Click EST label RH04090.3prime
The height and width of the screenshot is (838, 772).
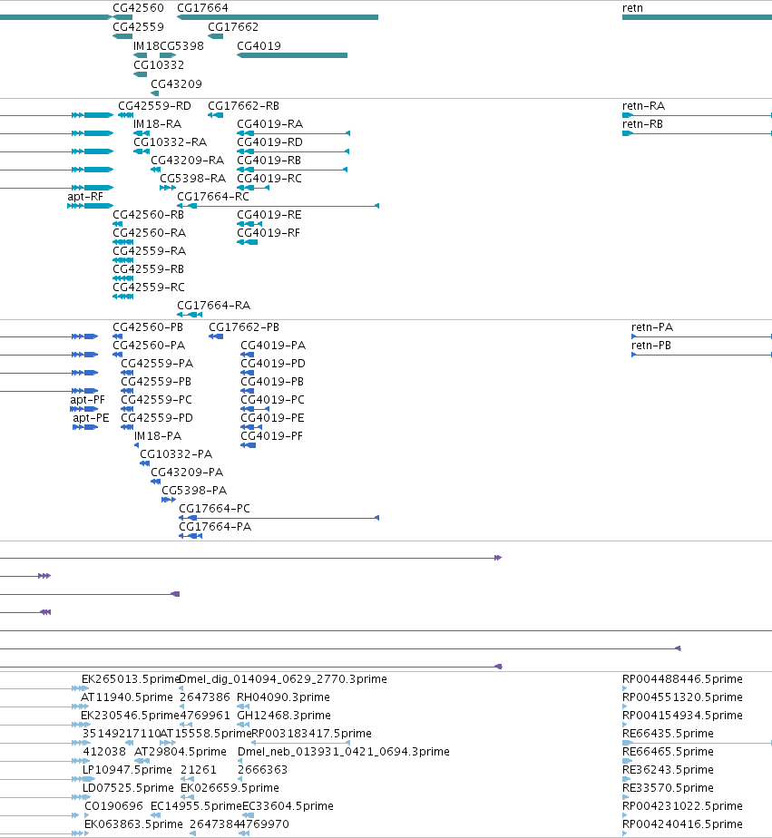(x=283, y=697)
